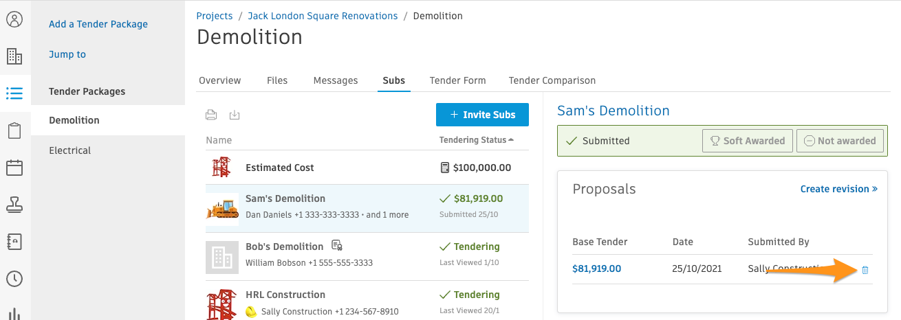Switch to the Tender Comparison tab
This screenshot has width=901, height=320.
552,80
